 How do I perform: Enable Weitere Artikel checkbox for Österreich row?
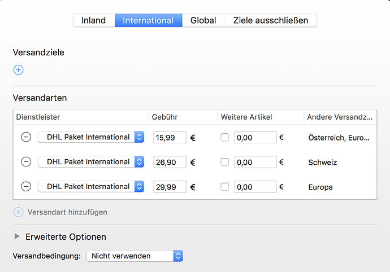click(224, 137)
